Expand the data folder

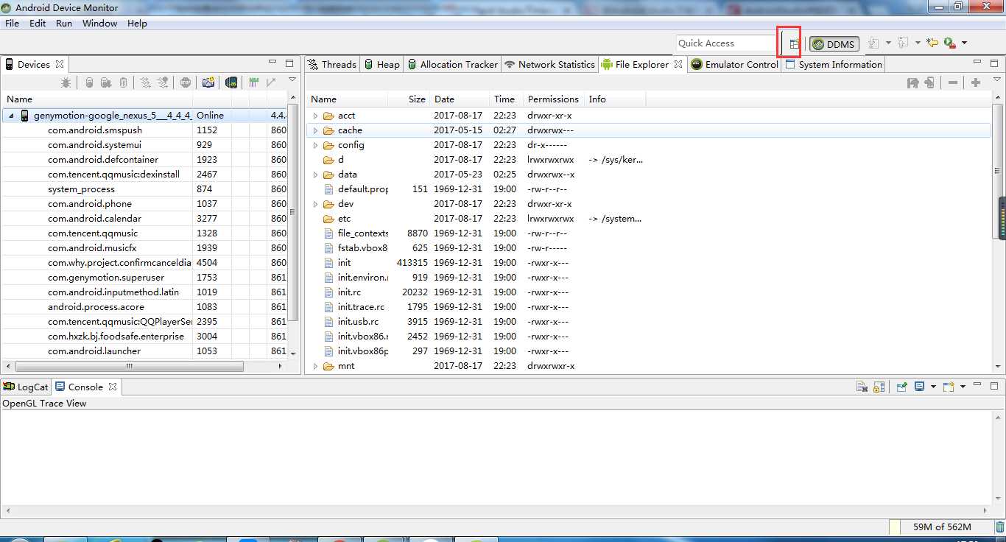[315, 175]
